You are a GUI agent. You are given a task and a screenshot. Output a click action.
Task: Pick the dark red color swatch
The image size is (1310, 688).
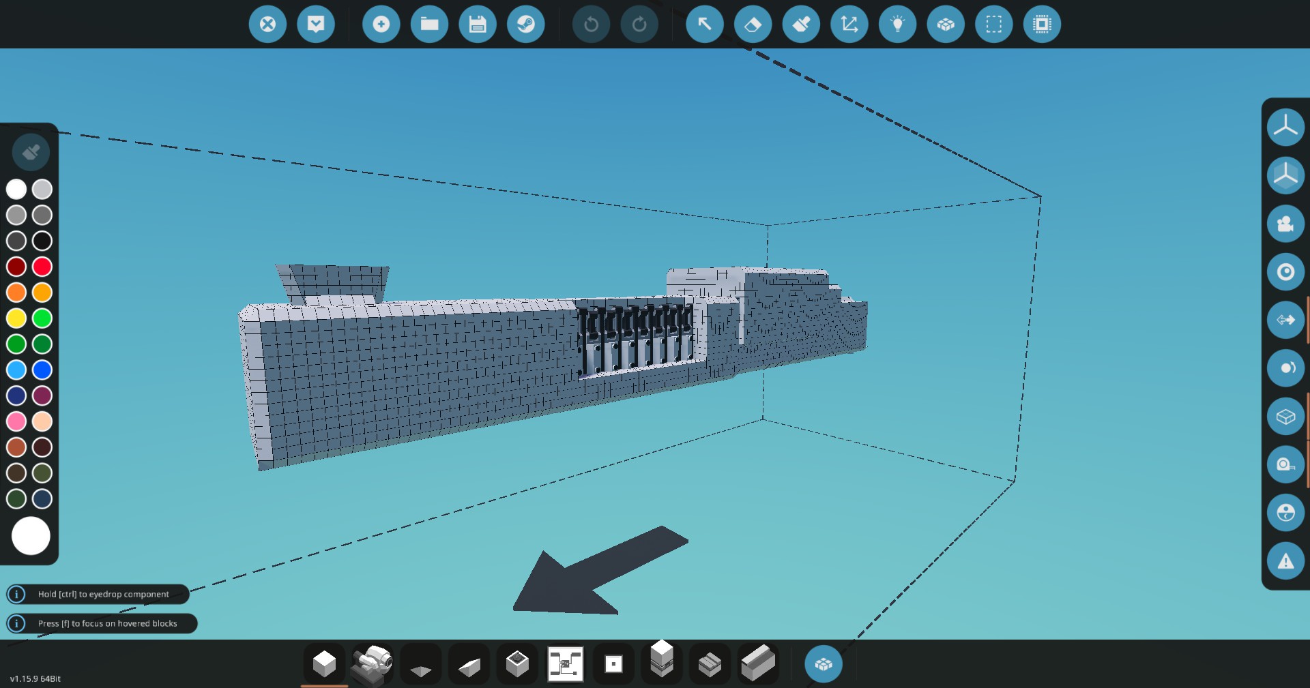(x=16, y=267)
